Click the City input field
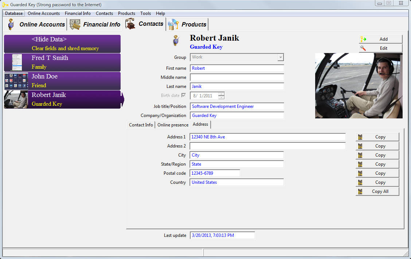Viewport: 411px width, 259px height. (x=237, y=155)
